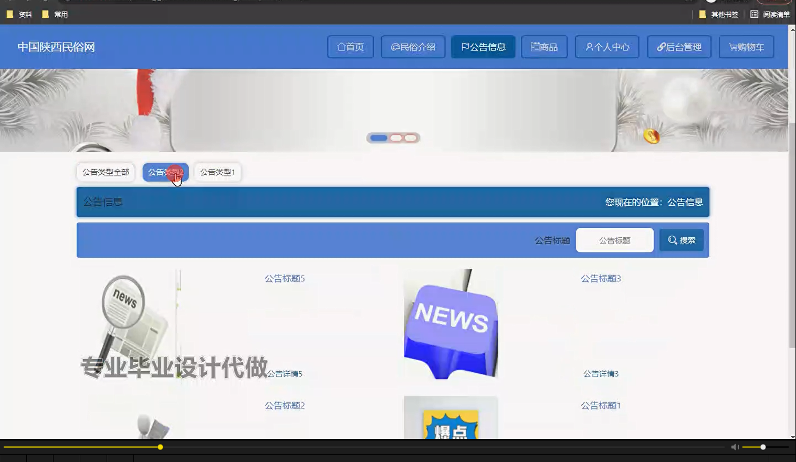Image resolution: width=796 pixels, height=462 pixels.
Task: Click the flag icon on 公告信息
Action: tap(465, 47)
